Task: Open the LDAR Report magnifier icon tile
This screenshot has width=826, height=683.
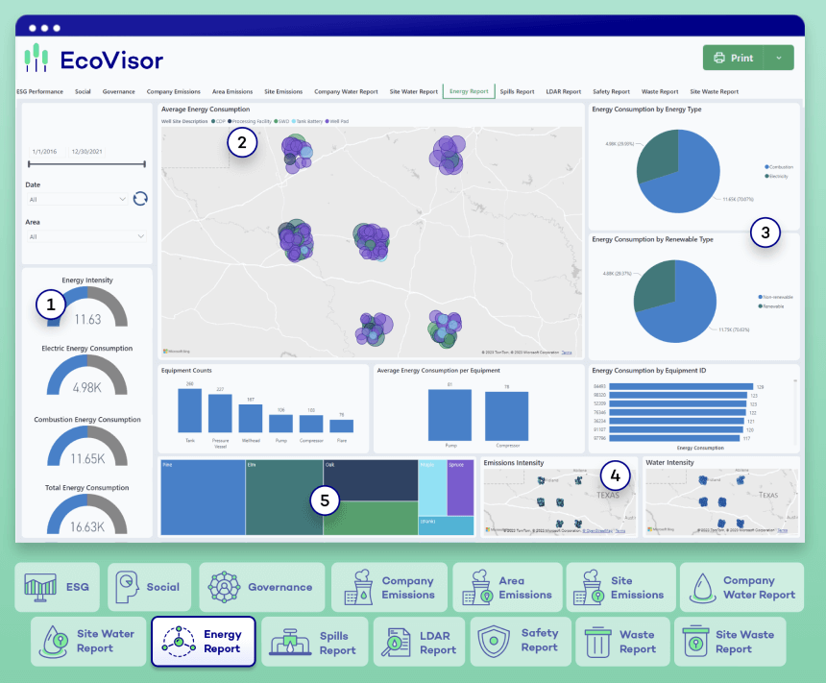Action: click(x=420, y=642)
